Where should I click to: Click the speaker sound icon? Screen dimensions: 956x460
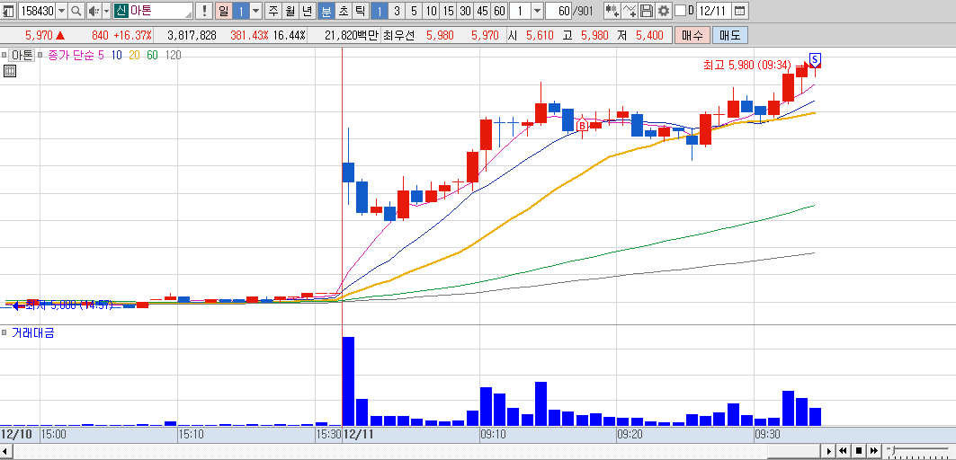click(93, 11)
